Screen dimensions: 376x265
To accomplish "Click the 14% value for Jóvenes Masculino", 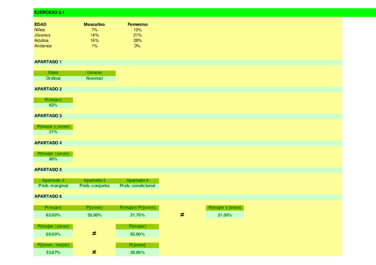I will pos(94,35).
